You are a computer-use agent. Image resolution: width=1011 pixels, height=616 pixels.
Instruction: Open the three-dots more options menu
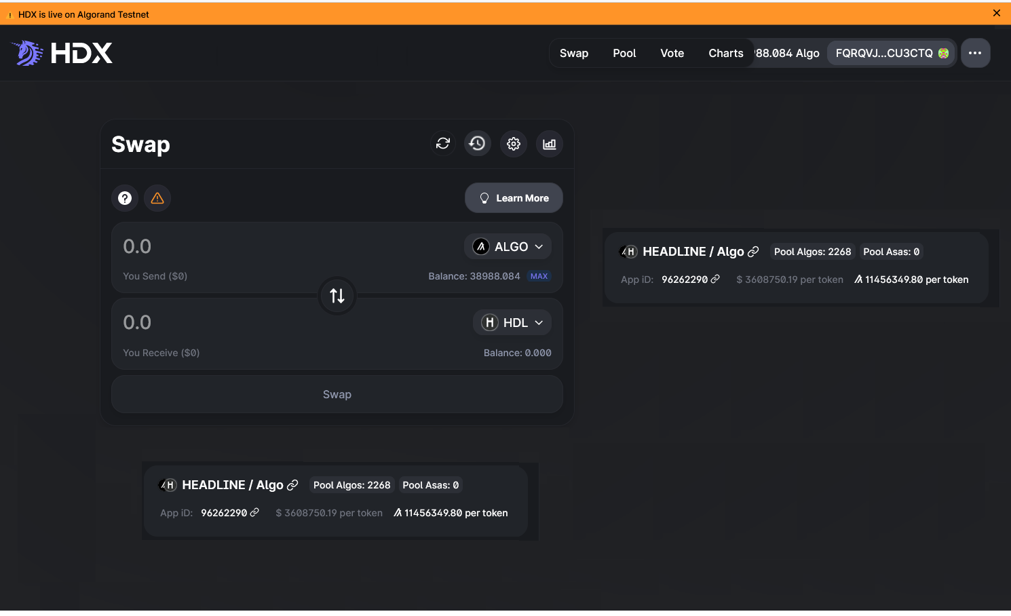click(975, 53)
